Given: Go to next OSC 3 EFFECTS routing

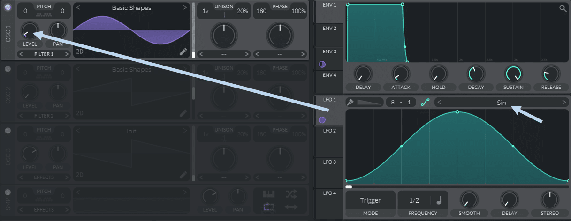Looking at the screenshot, I should 67,178.
